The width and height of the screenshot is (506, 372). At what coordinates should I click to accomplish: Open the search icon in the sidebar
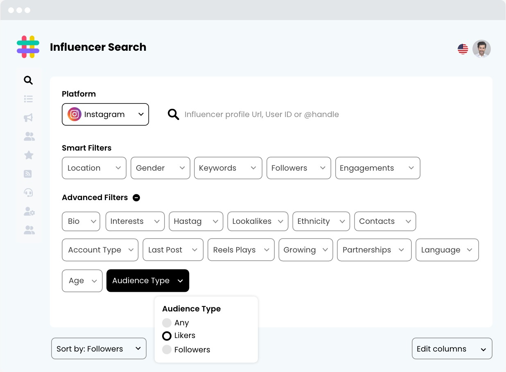click(x=28, y=80)
